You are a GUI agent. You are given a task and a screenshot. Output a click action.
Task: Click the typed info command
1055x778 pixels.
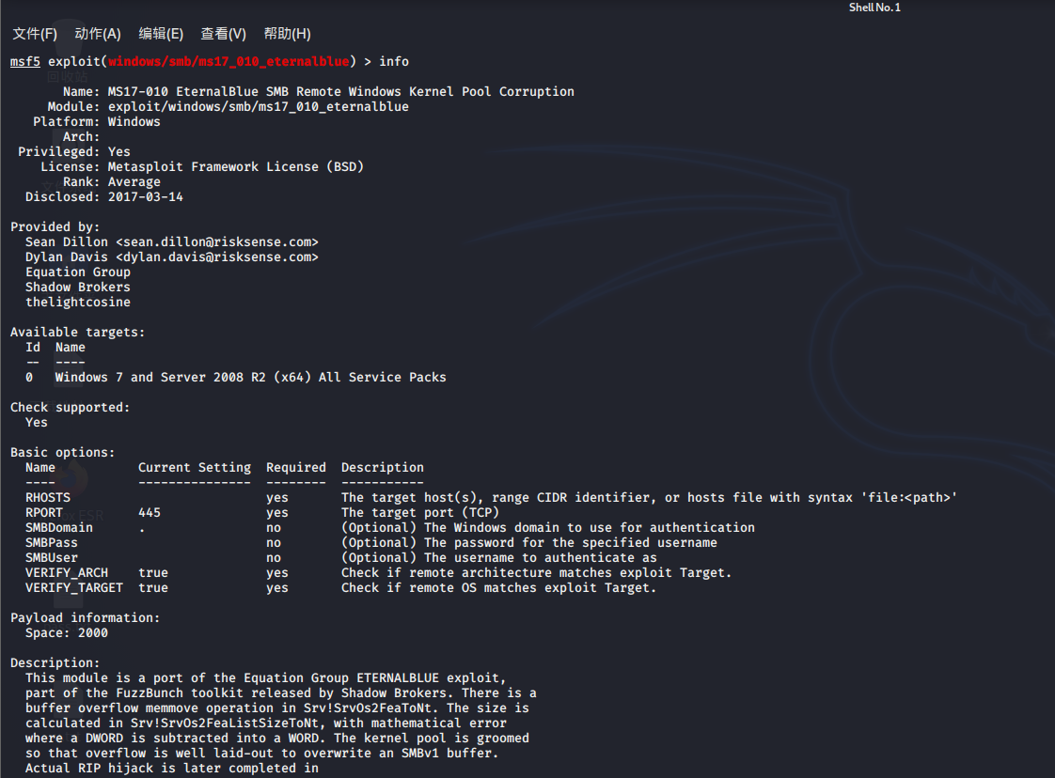point(394,62)
